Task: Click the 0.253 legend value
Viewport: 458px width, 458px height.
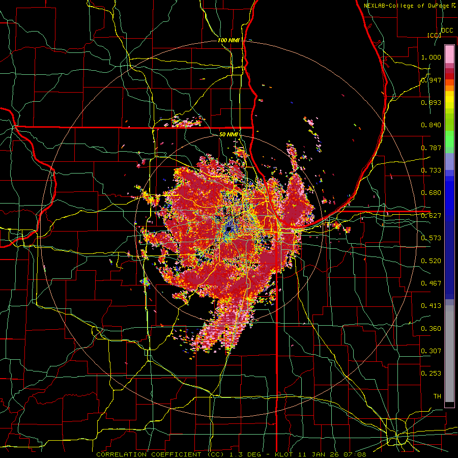Action: point(431,374)
